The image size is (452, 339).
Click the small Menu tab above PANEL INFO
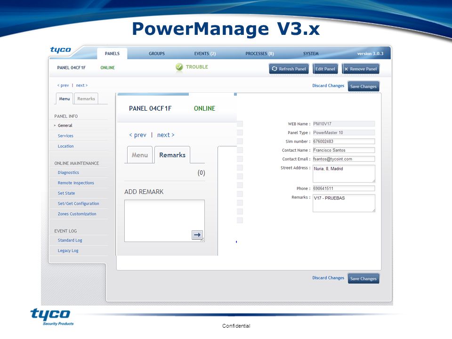click(65, 98)
